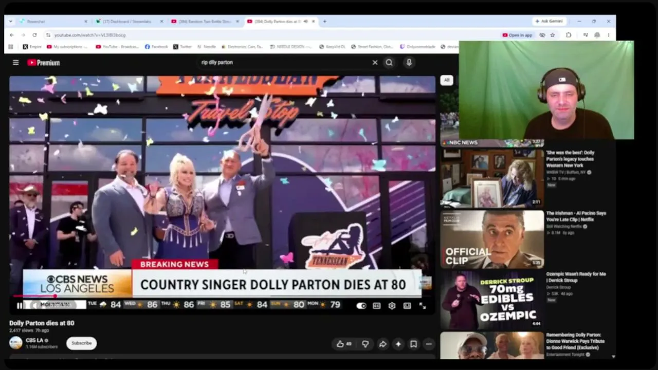Open the media controls toolbar icon
The image size is (658, 370).
click(x=586, y=35)
